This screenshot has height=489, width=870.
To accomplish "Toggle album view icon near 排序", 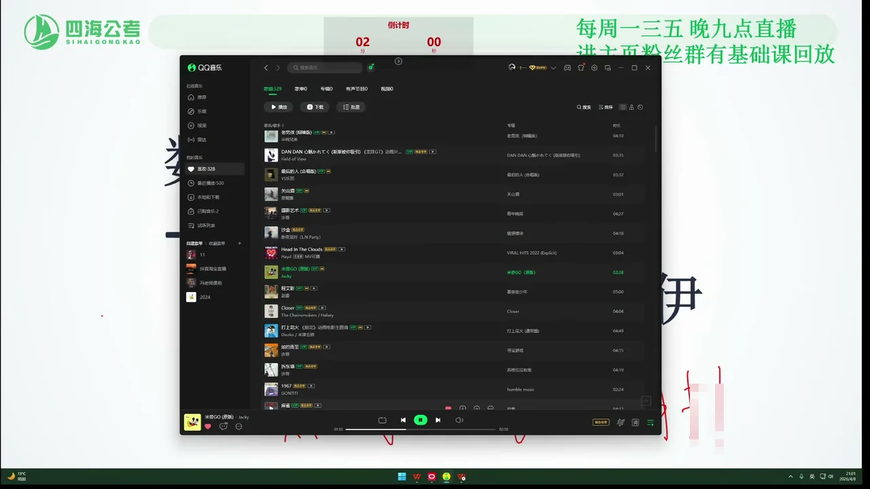I will 640,107.
